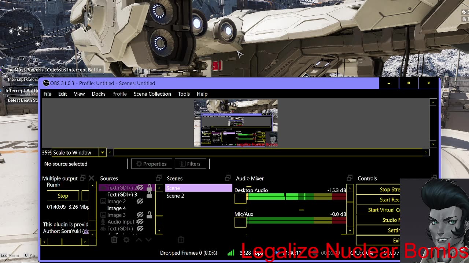The height and width of the screenshot is (263, 469).
Task: Click Audio Mixer scroll-up arrow
Action: (x=350, y=188)
